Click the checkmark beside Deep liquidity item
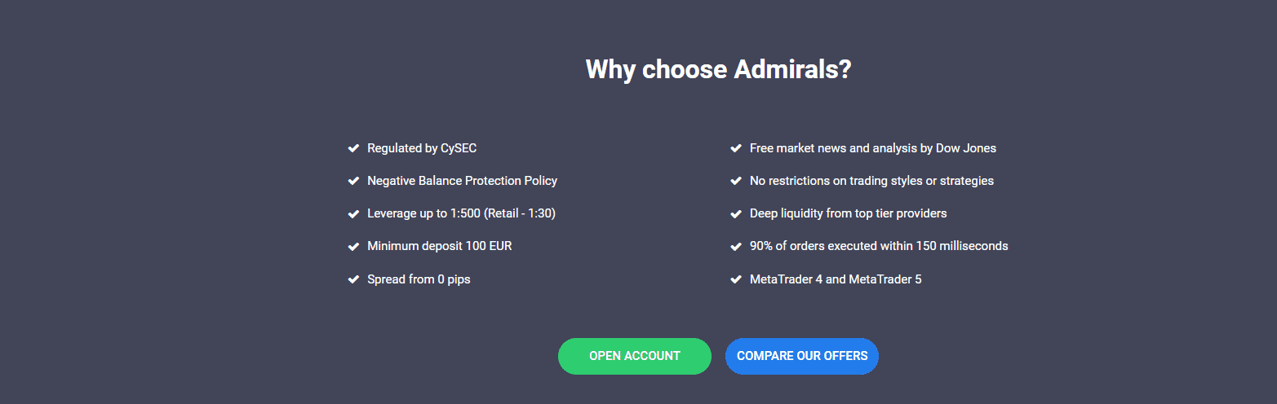Screen dimensions: 1277x404 click(x=735, y=213)
